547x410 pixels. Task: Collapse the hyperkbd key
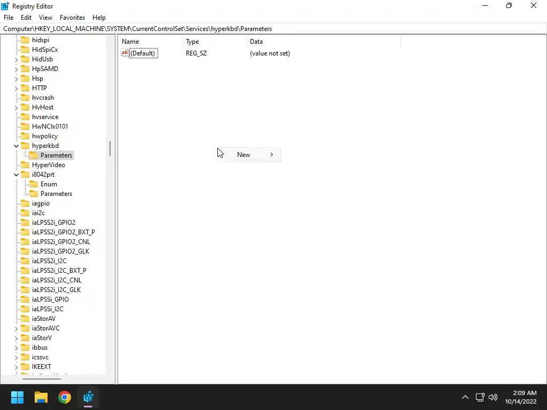tap(16, 146)
